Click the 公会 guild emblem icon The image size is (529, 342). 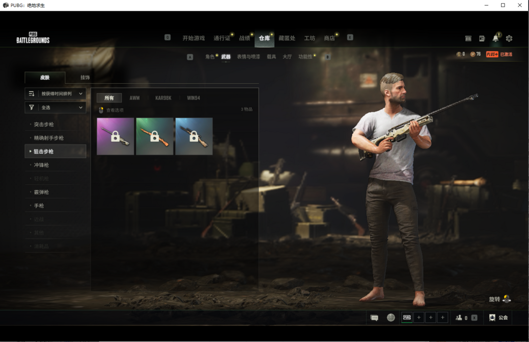[492, 318]
